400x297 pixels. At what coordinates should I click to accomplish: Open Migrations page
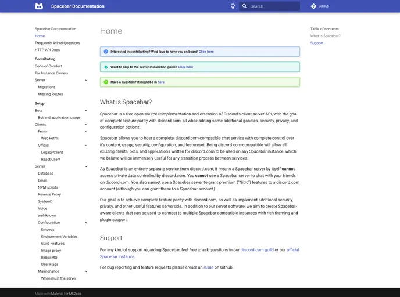47,87
